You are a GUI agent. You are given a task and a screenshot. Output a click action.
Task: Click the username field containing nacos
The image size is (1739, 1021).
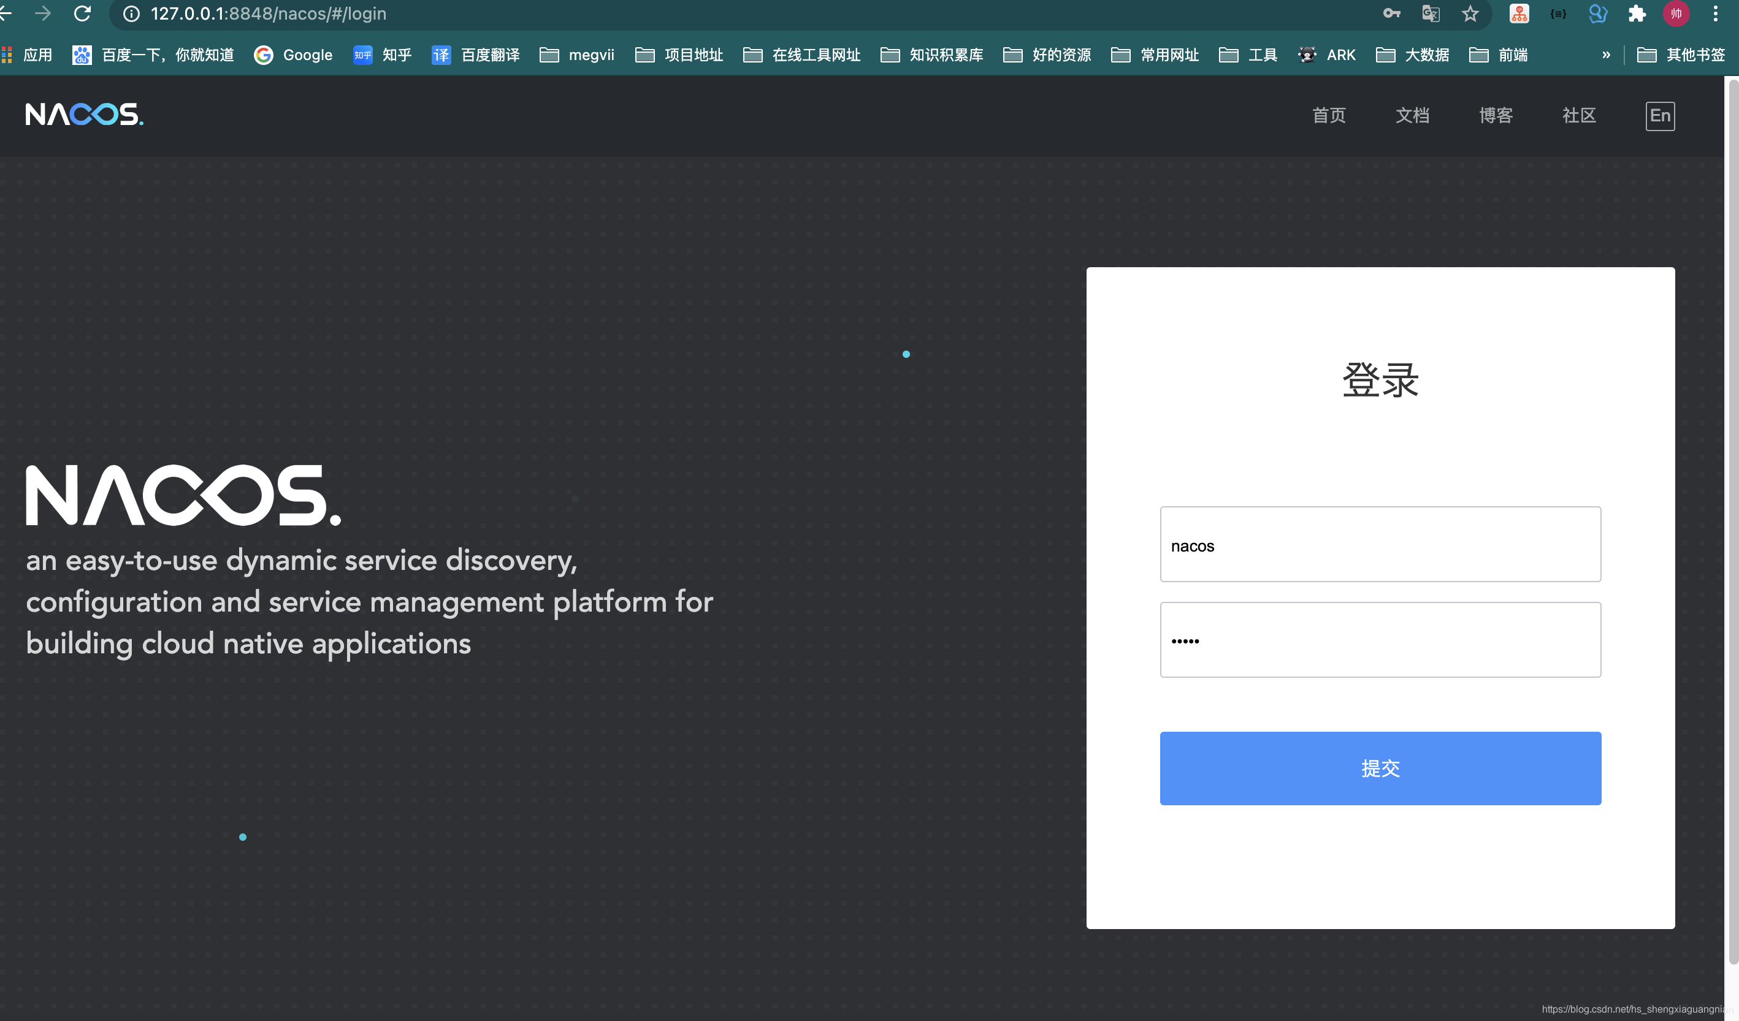tap(1380, 544)
